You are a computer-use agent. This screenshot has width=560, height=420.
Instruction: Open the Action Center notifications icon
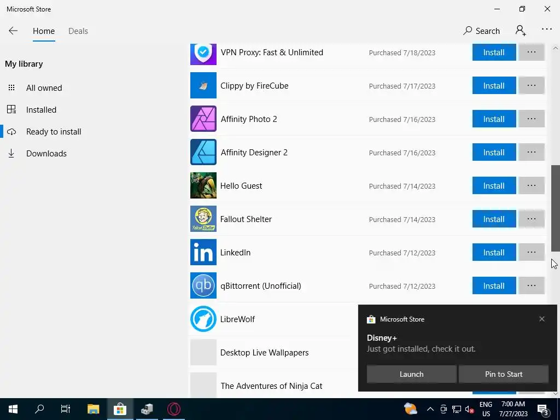543,409
